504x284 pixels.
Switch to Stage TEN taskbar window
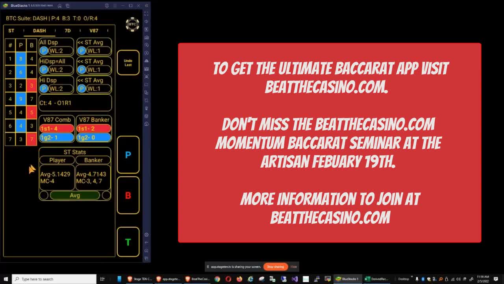click(140, 279)
